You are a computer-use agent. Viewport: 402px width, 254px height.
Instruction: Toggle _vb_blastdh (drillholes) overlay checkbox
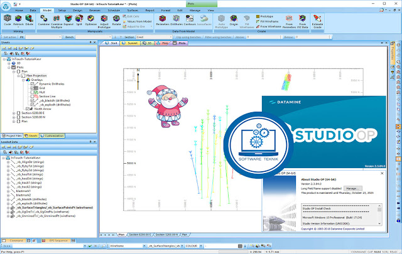32,100
